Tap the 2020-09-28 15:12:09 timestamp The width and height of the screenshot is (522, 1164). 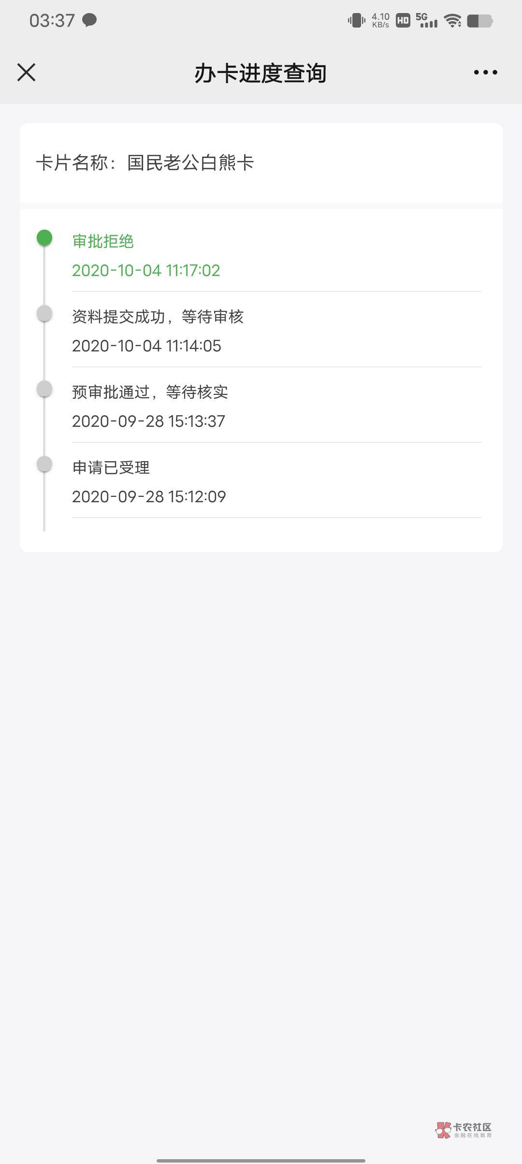click(x=149, y=496)
